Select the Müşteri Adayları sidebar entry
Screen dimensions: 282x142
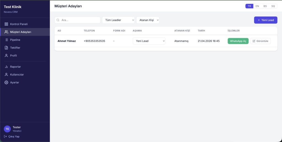click(25, 32)
